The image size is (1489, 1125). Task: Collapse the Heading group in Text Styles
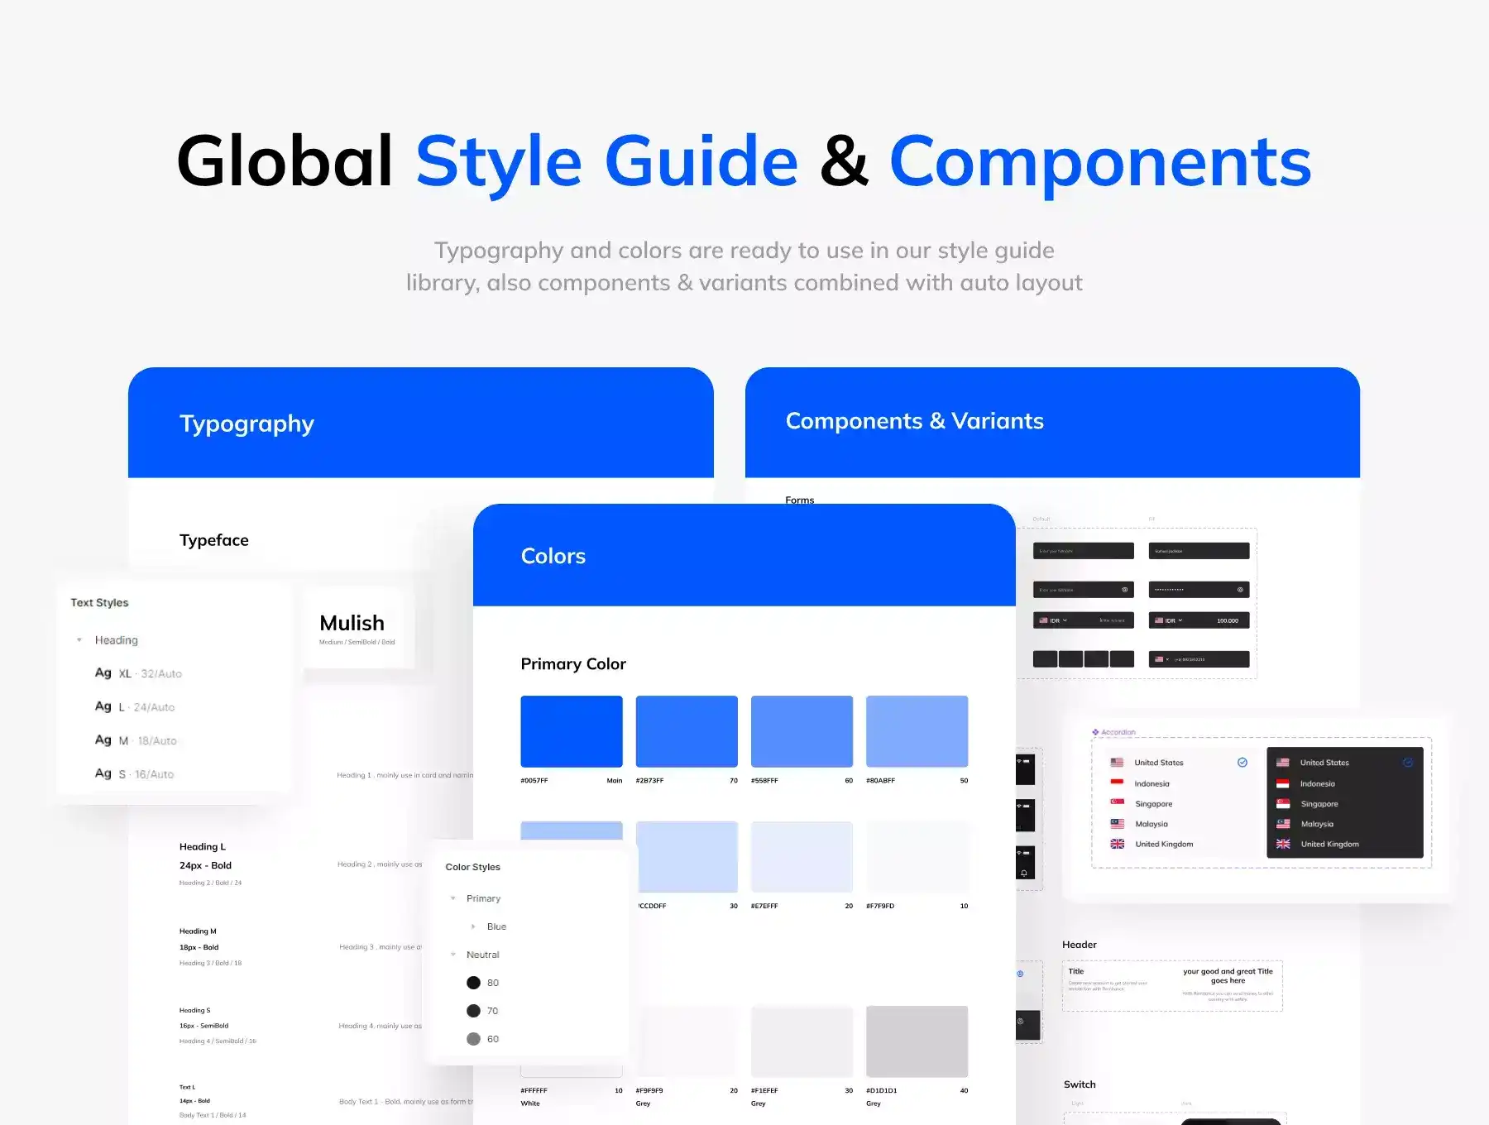click(79, 640)
